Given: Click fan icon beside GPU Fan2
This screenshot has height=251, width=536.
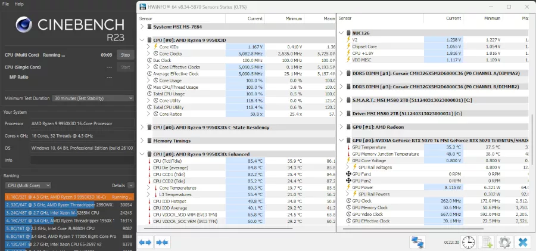Looking at the screenshot, I should point(348,181).
